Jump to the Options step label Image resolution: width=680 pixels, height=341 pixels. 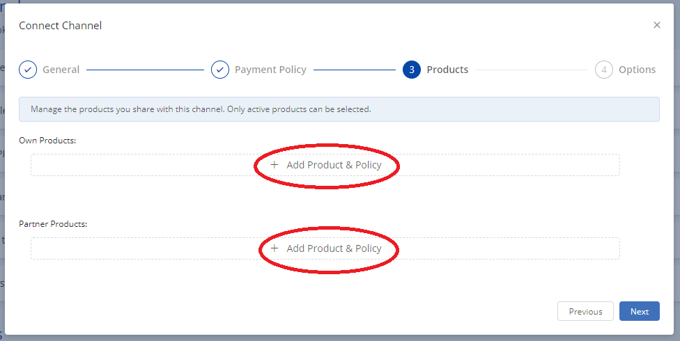coord(637,70)
